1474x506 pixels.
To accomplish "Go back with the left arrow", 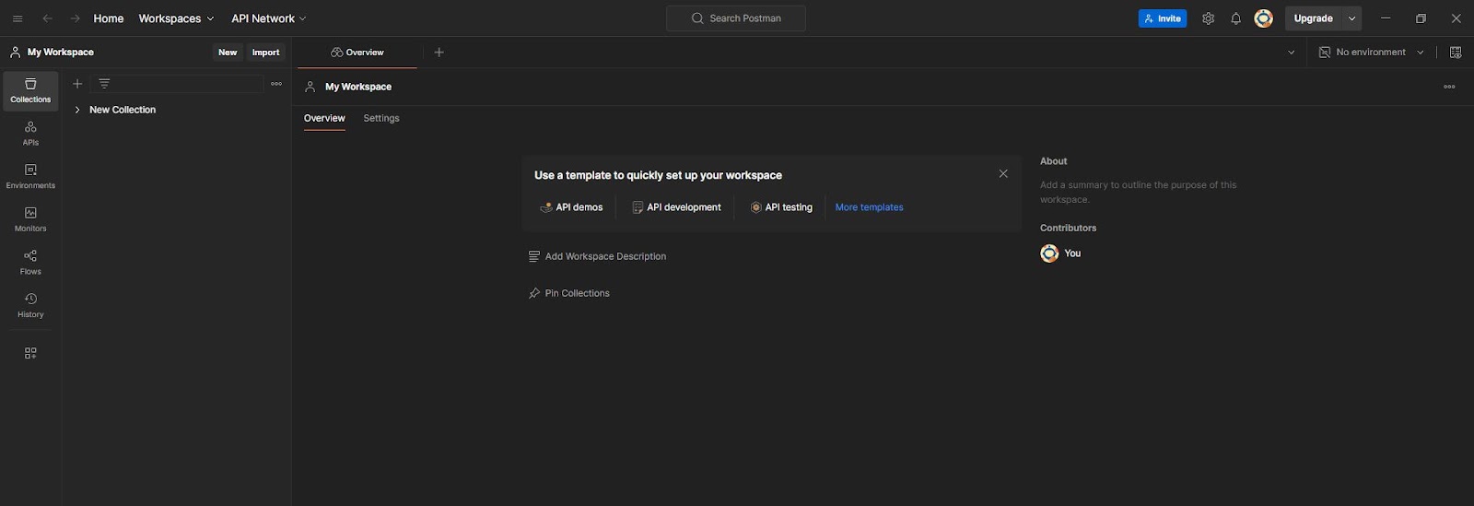I will [47, 18].
